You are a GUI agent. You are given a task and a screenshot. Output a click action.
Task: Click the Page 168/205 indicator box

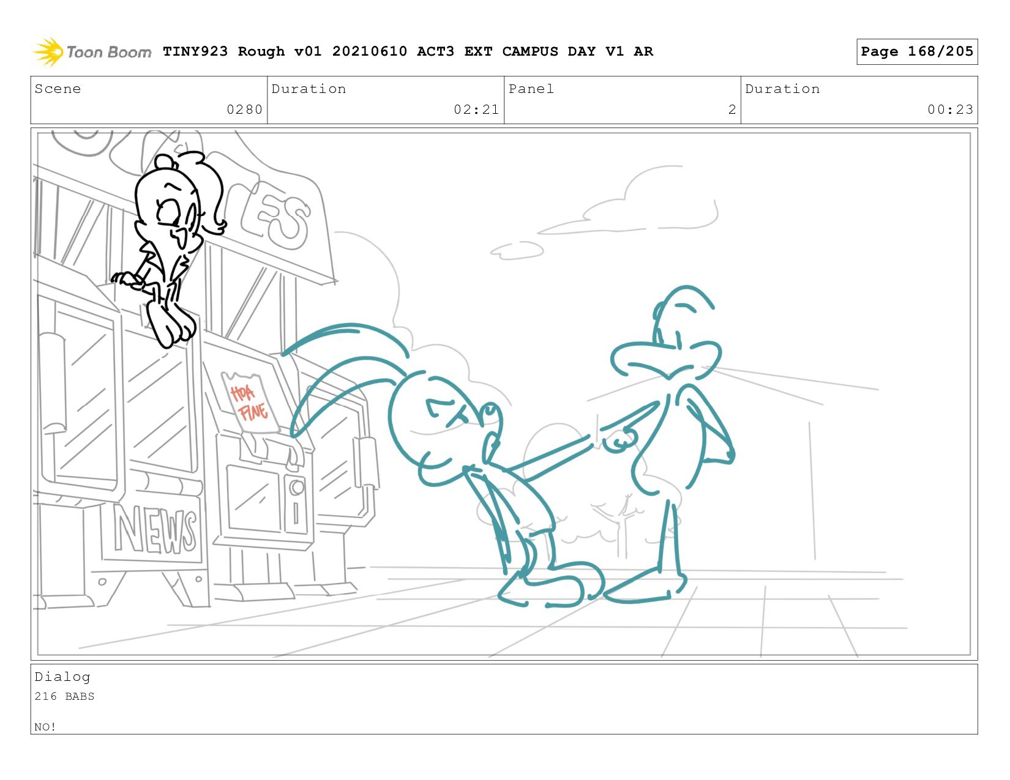917,51
